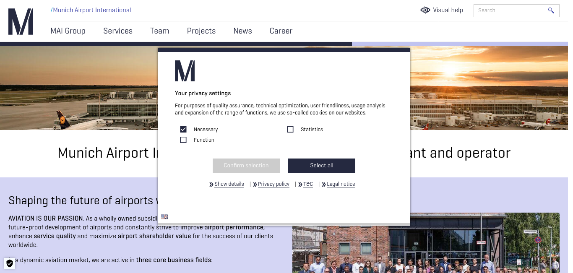
Task: Open the Legal notice link
Action: pyautogui.click(x=341, y=184)
